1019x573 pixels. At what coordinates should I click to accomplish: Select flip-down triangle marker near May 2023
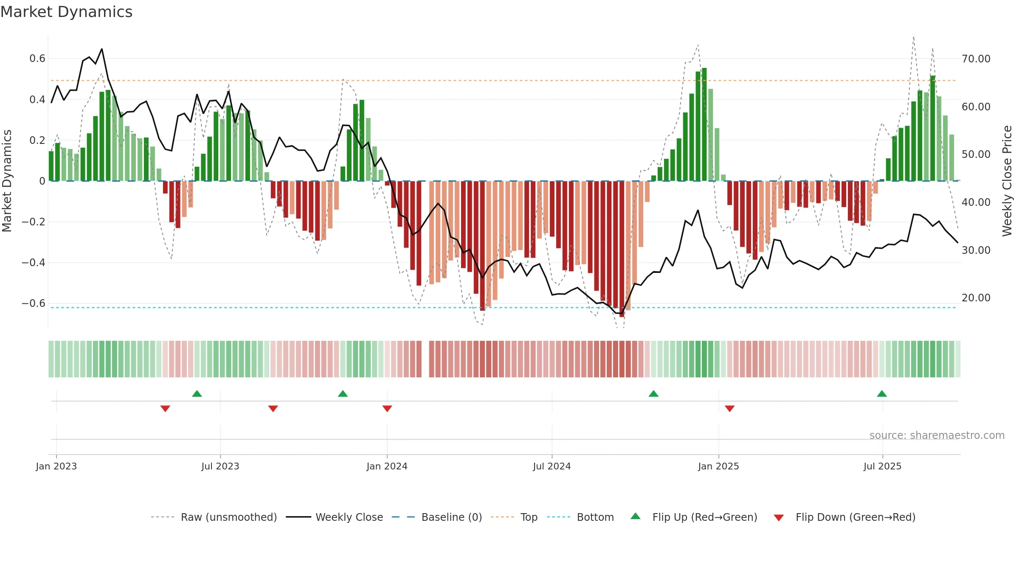pyautogui.click(x=165, y=408)
